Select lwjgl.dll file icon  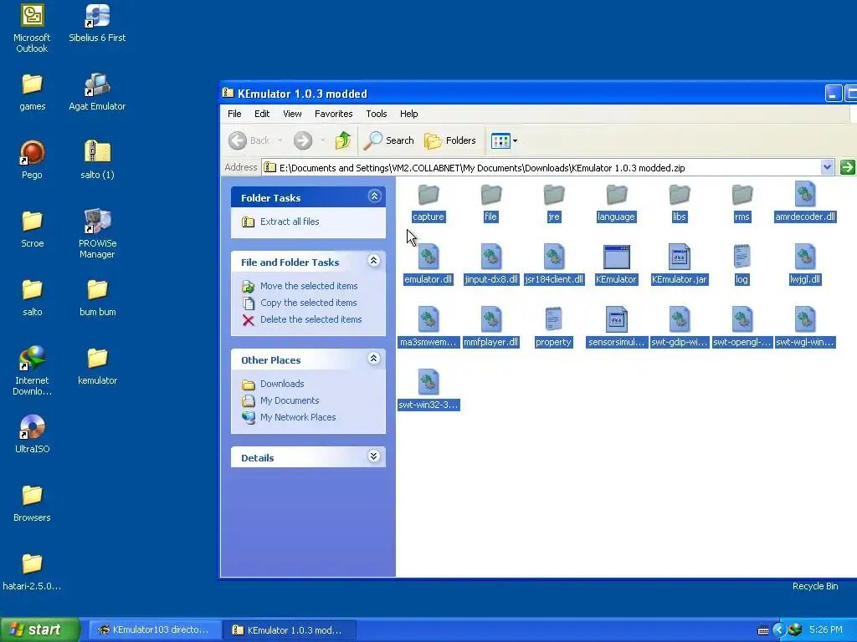pos(805,257)
